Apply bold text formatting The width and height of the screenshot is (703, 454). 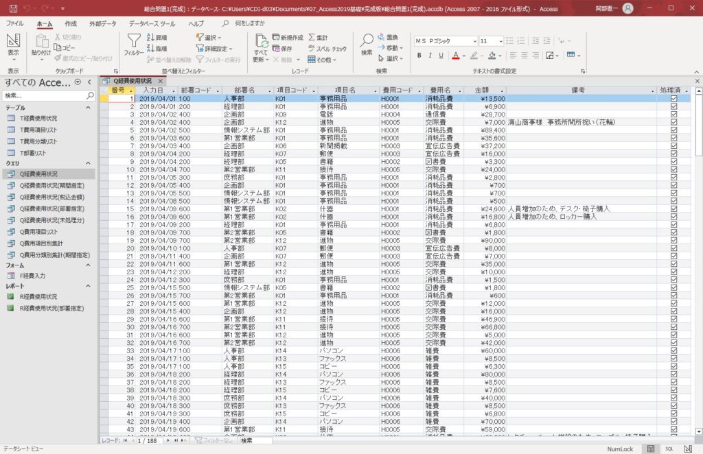point(419,56)
